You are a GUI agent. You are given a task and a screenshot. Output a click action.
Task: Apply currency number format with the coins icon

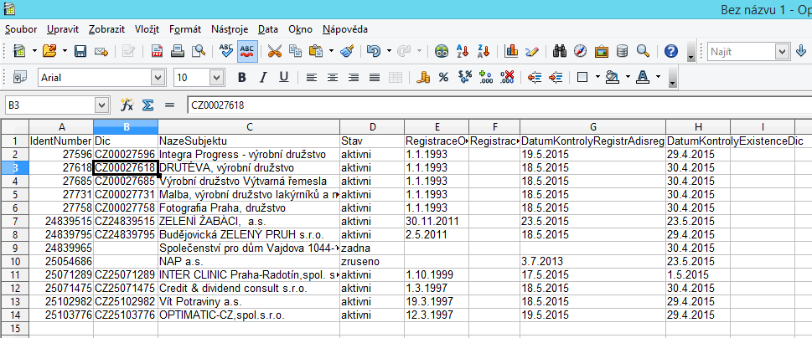point(424,77)
